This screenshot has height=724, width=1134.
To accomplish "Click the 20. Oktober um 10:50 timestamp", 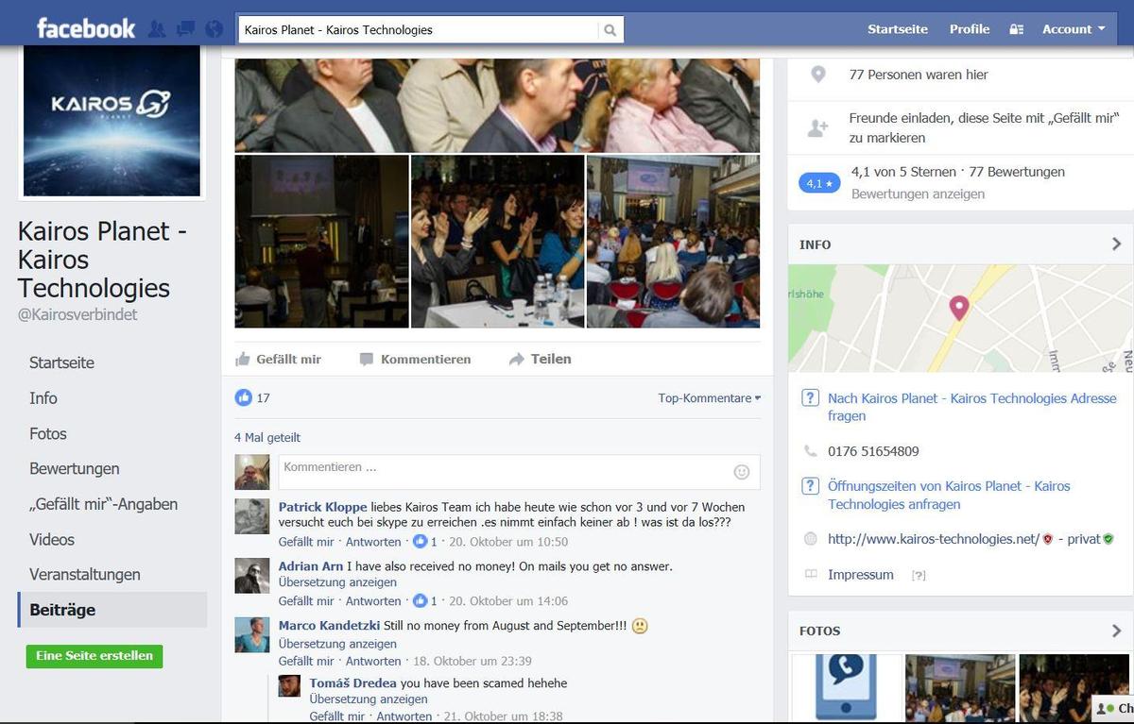I will [508, 542].
